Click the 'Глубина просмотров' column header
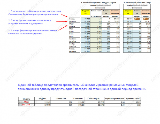This screenshot has width=160, height=124. pos(115,99)
